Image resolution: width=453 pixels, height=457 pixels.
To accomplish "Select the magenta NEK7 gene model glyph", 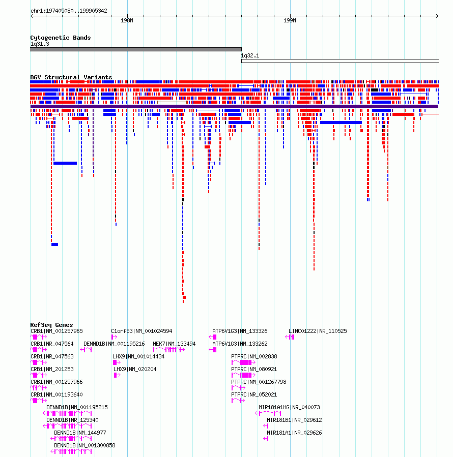I will coord(169,350).
